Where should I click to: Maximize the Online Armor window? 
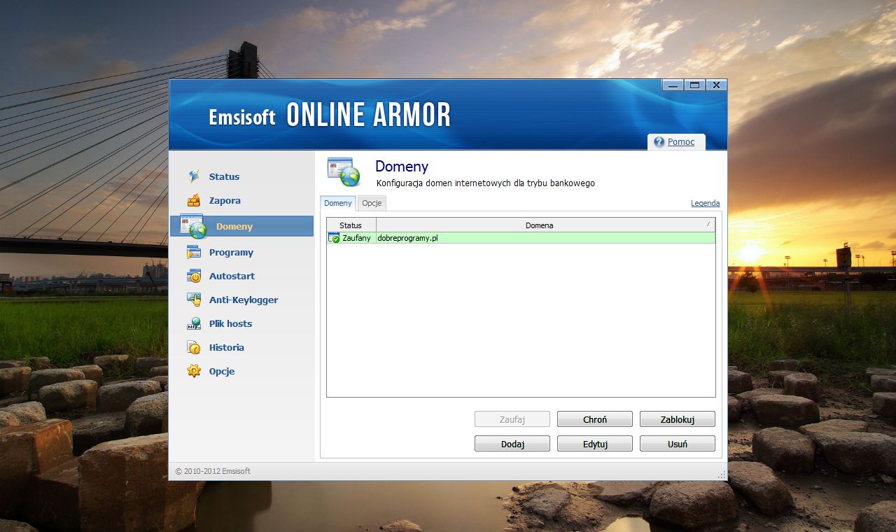694,85
